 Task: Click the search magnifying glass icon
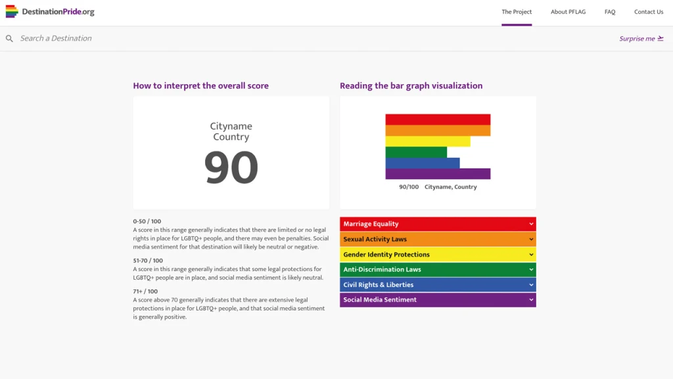click(x=9, y=39)
